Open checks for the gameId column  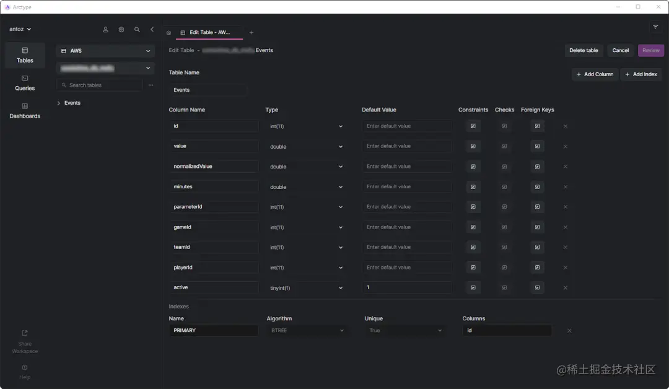504,227
